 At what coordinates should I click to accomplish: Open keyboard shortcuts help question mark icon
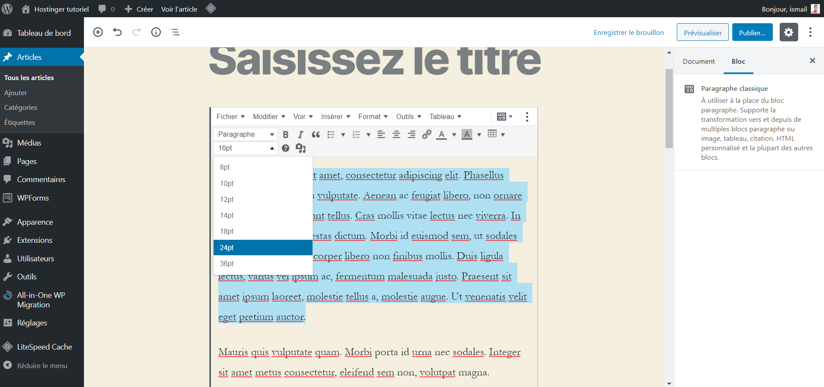(x=285, y=149)
